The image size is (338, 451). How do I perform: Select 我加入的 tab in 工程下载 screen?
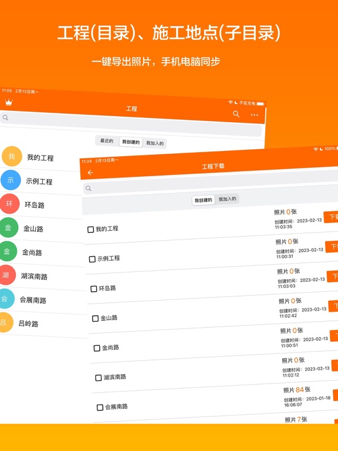[227, 198]
